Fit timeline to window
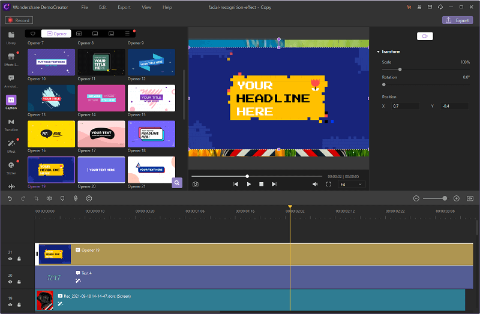Screen dimensions: 480x314 (x=470, y=198)
